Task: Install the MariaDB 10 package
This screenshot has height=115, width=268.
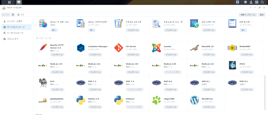Action: click(x=209, y=54)
